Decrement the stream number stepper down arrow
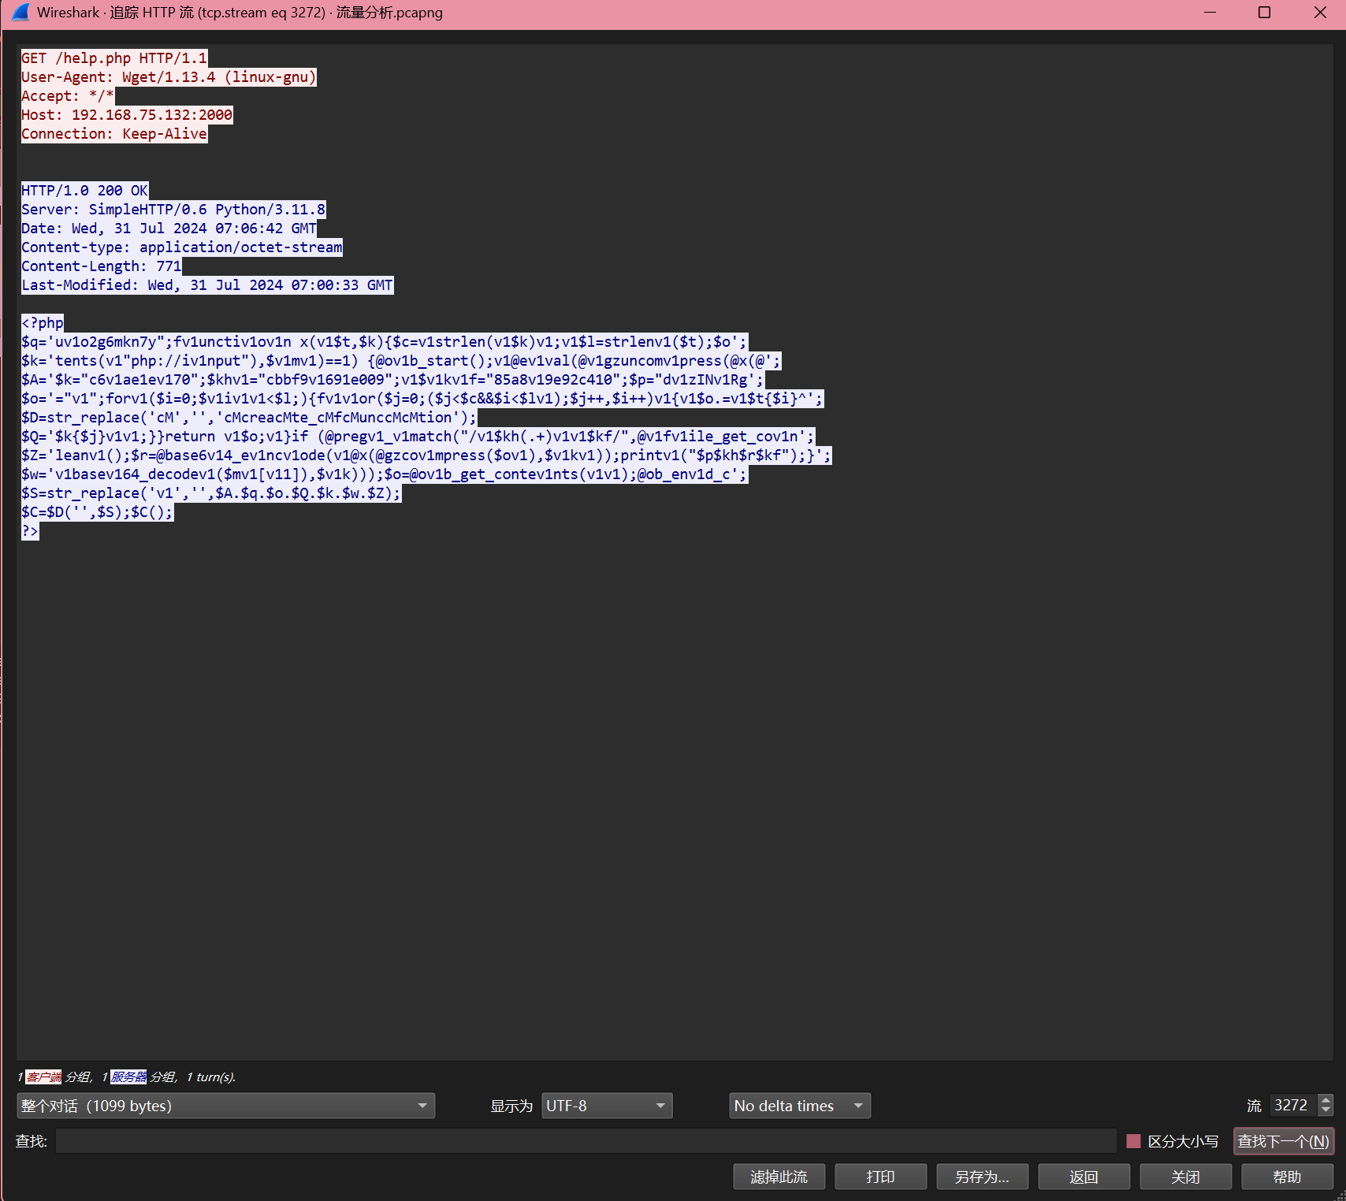 click(1326, 1111)
